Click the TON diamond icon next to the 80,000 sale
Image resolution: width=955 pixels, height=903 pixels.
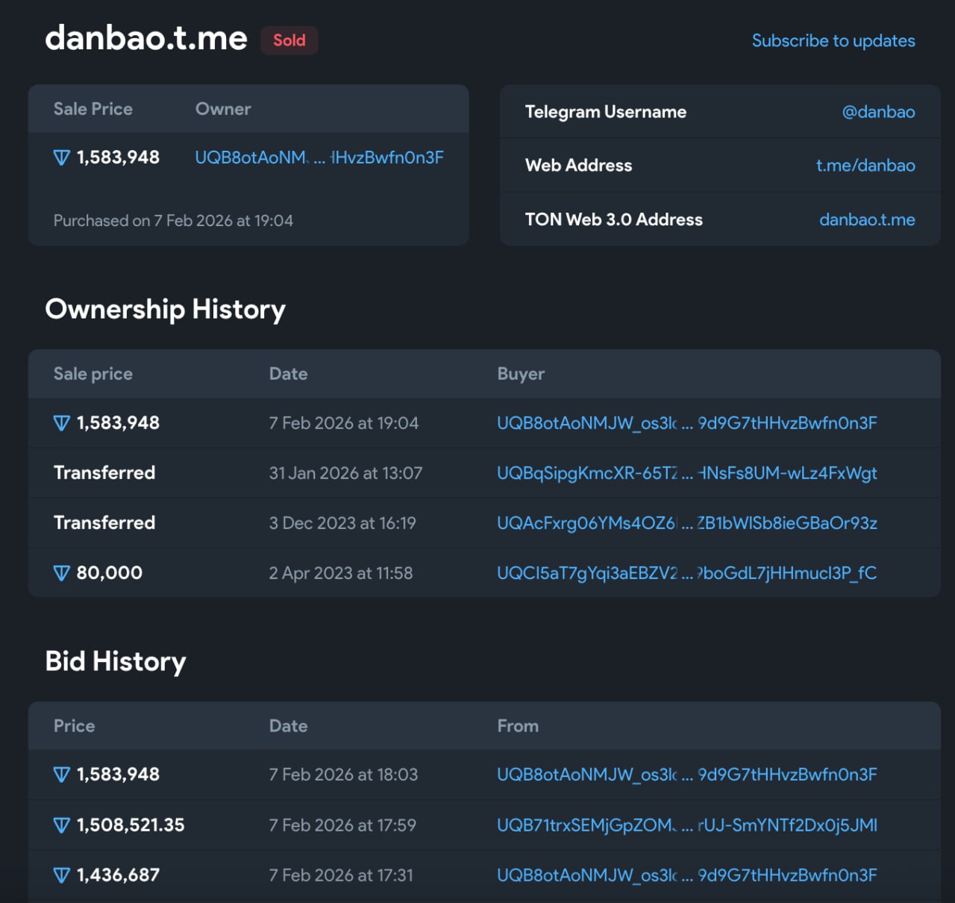(62, 572)
